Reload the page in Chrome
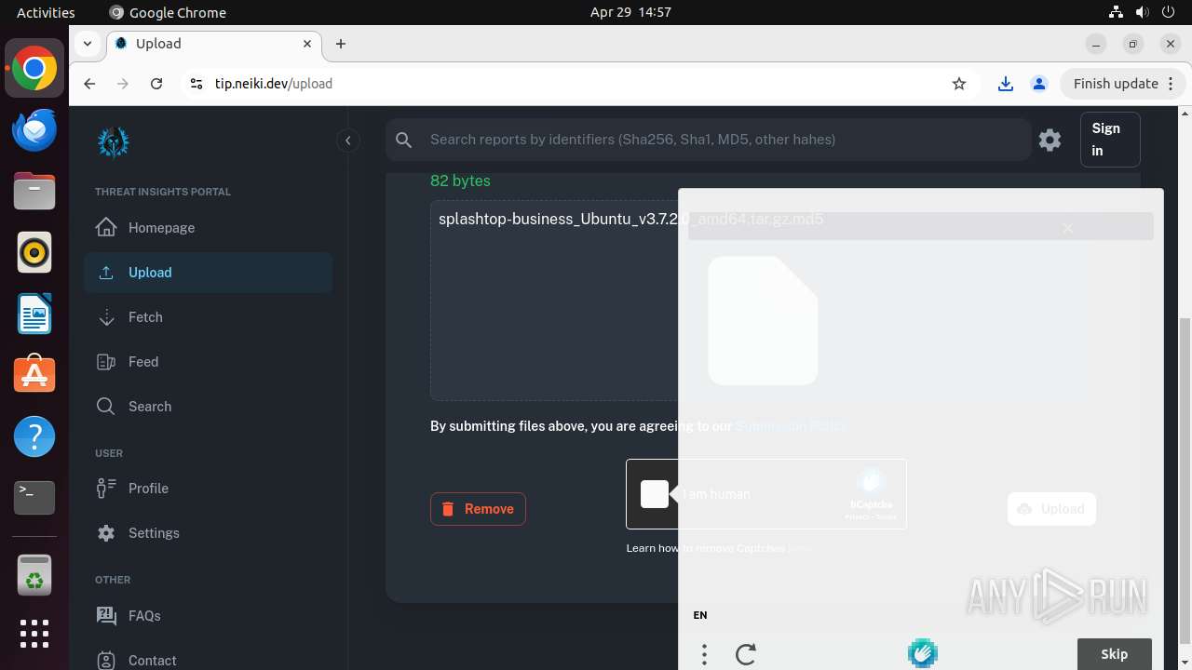Image resolution: width=1192 pixels, height=670 pixels. 156,84
